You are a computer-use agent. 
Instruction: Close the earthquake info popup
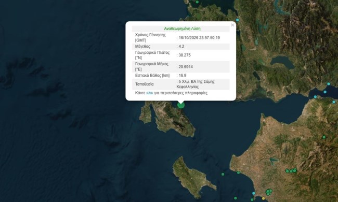pyautogui.click(x=232, y=25)
